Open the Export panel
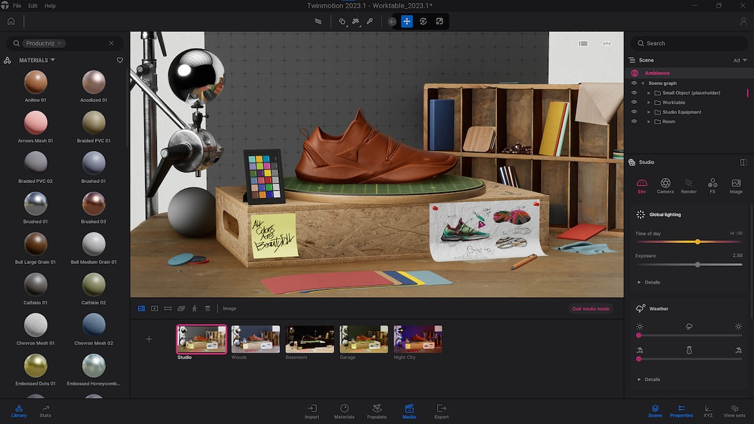The height and width of the screenshot is (424, 754). 441,411
